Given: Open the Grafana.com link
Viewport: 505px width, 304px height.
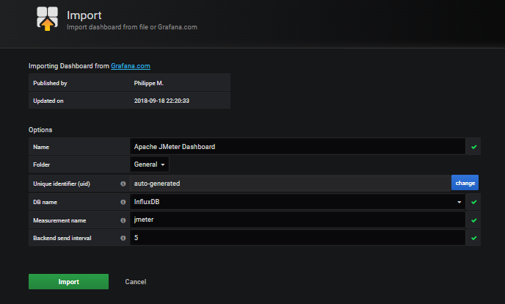Looking at the screenshot, I should (131, 66).
